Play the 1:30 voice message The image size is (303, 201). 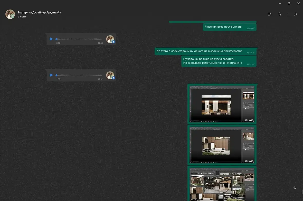click(51, 75)
